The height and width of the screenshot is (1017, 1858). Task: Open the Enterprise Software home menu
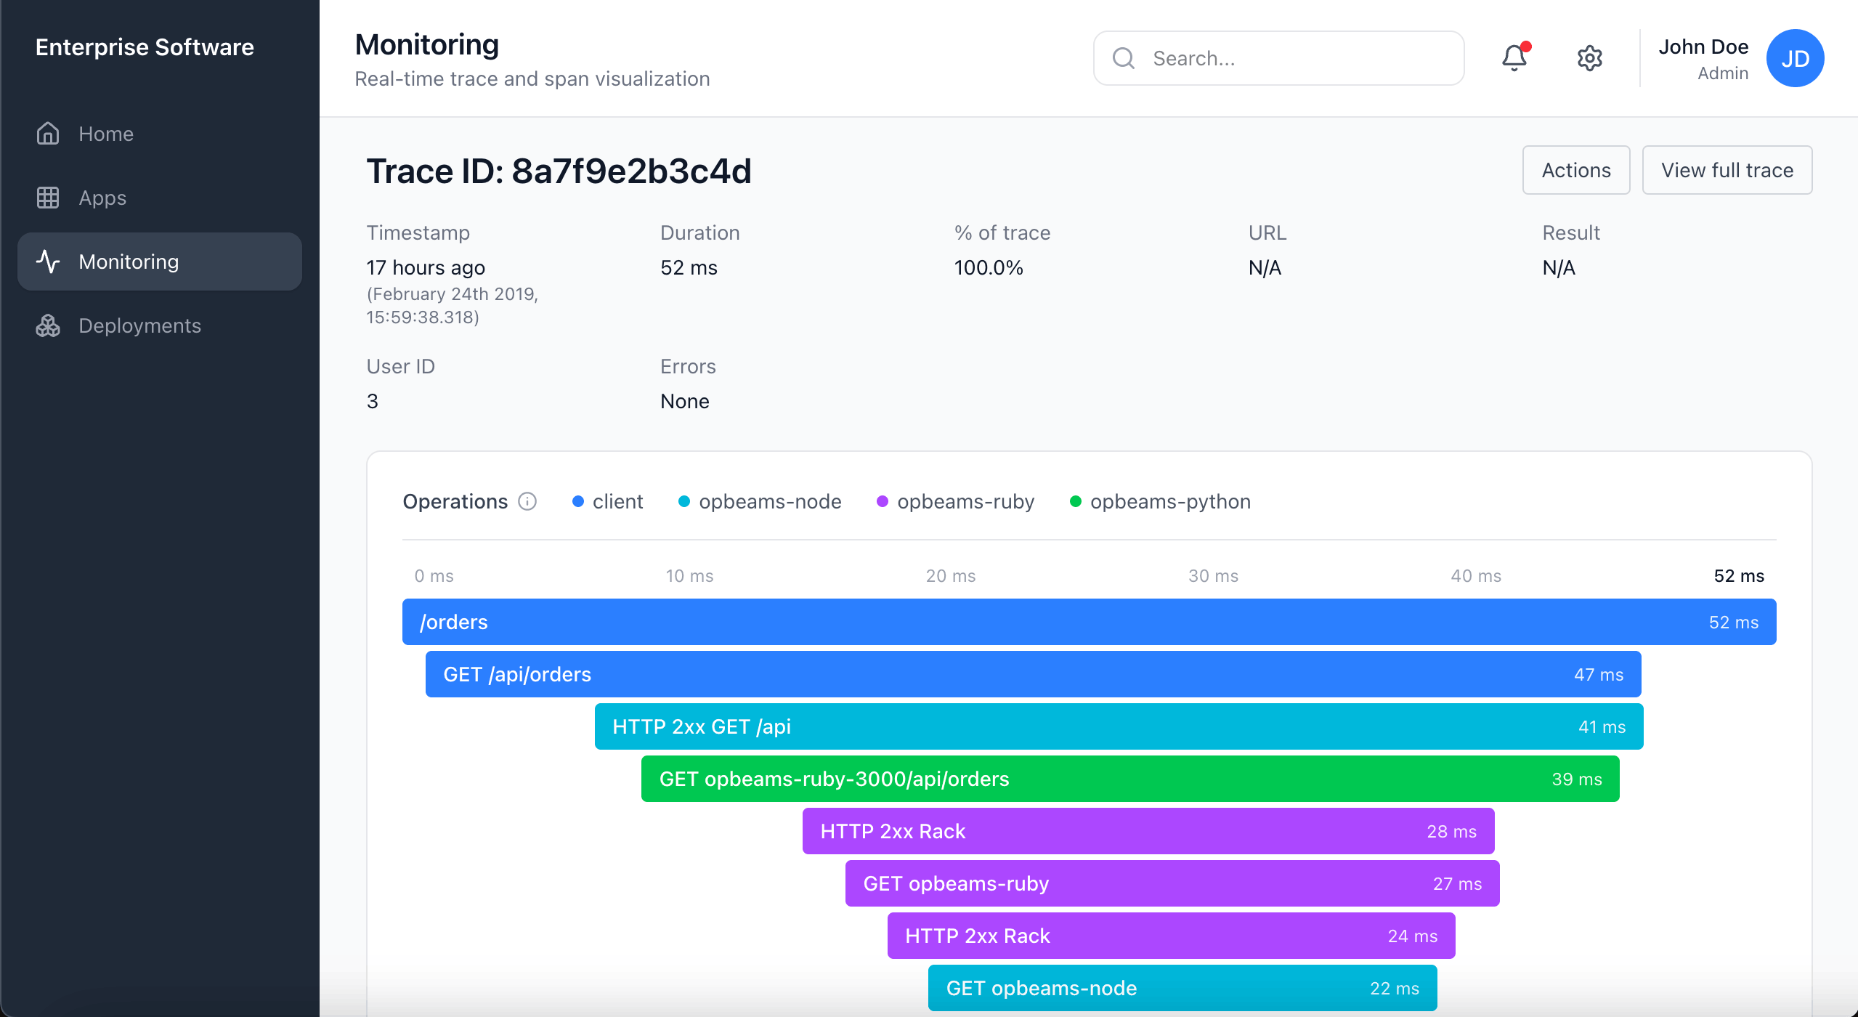145,46
